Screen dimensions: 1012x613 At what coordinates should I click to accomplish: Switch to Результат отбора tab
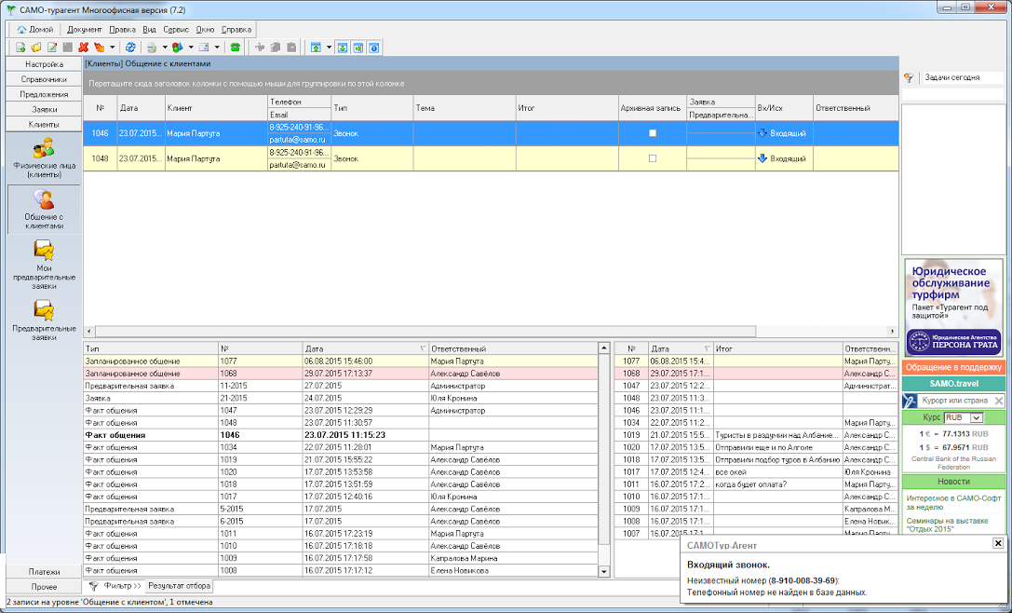179,586
